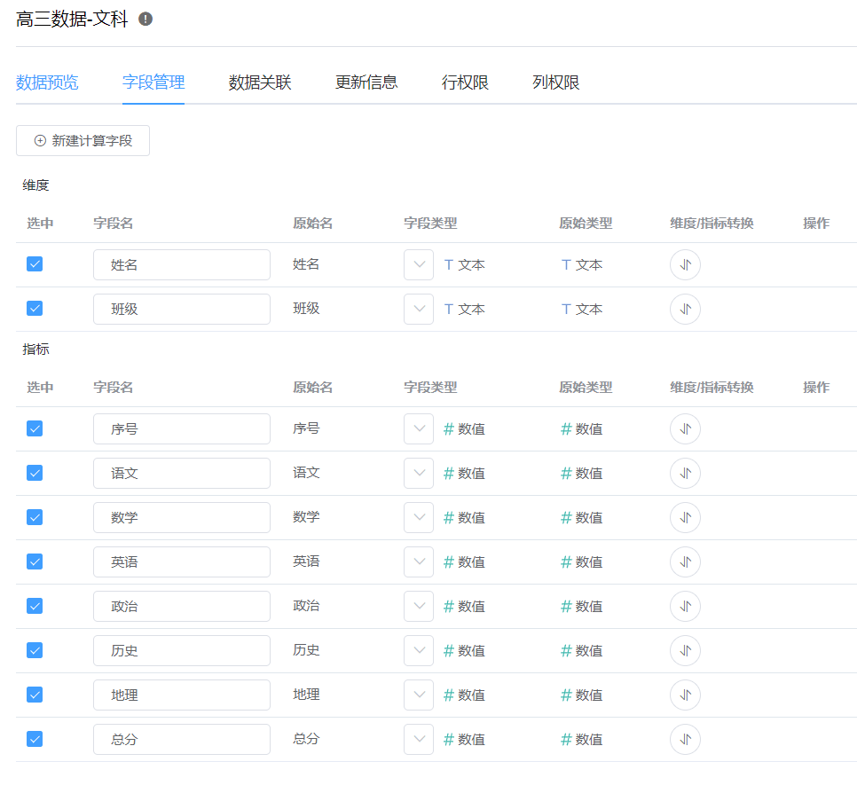The image size is (857, 801).
Task: Switch to the 数据预览 tab
Action: coord(47,82)
